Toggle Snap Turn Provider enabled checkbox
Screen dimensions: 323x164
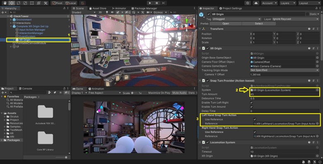click(x=207, y=81)
